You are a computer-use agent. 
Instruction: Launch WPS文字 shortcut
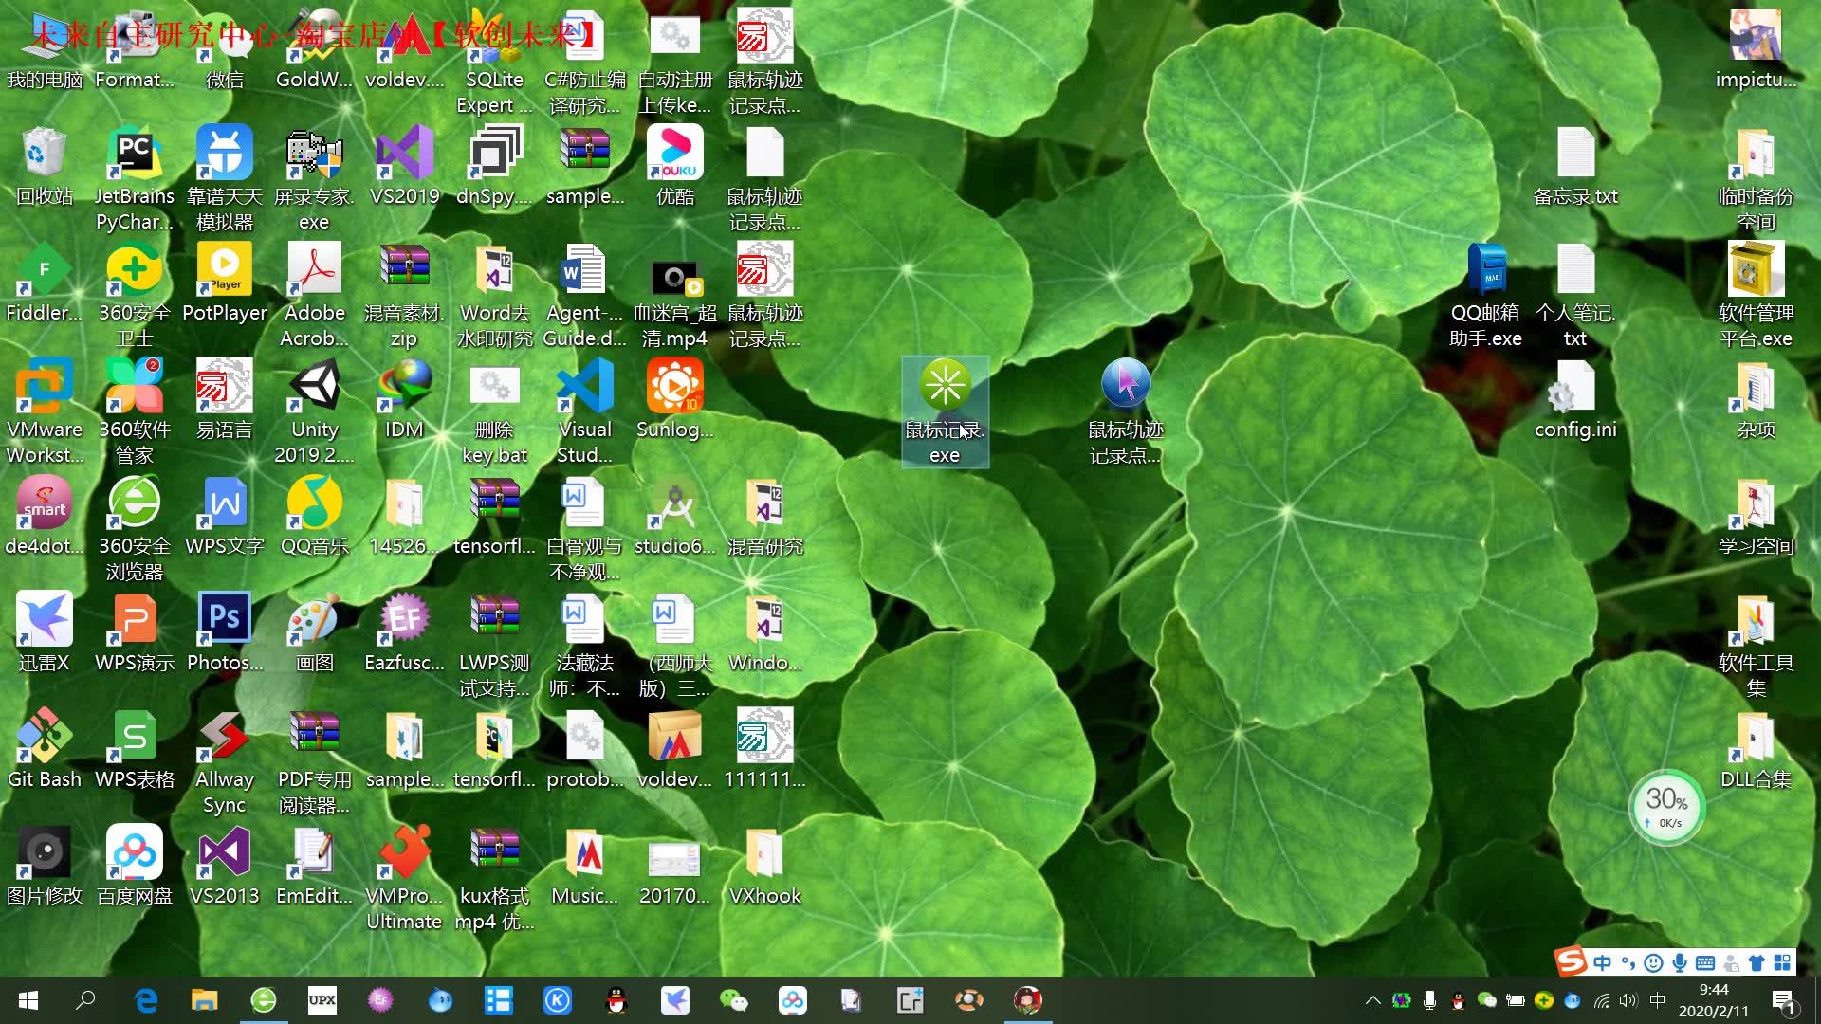pyautogui.click(x=224, y=516)
